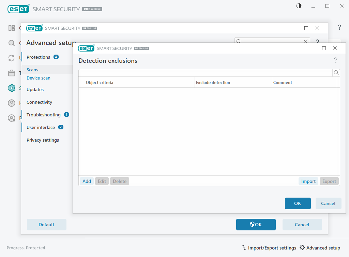Add a new detection exclusion
The height and width of the screenshot is (257, 349).
click(x=86, y=181)
